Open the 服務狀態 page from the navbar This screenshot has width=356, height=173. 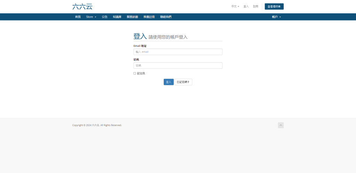point(132,17)
